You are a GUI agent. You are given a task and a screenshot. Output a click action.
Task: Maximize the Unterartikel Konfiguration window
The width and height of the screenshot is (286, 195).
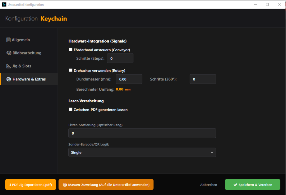(x=267, y=4)
